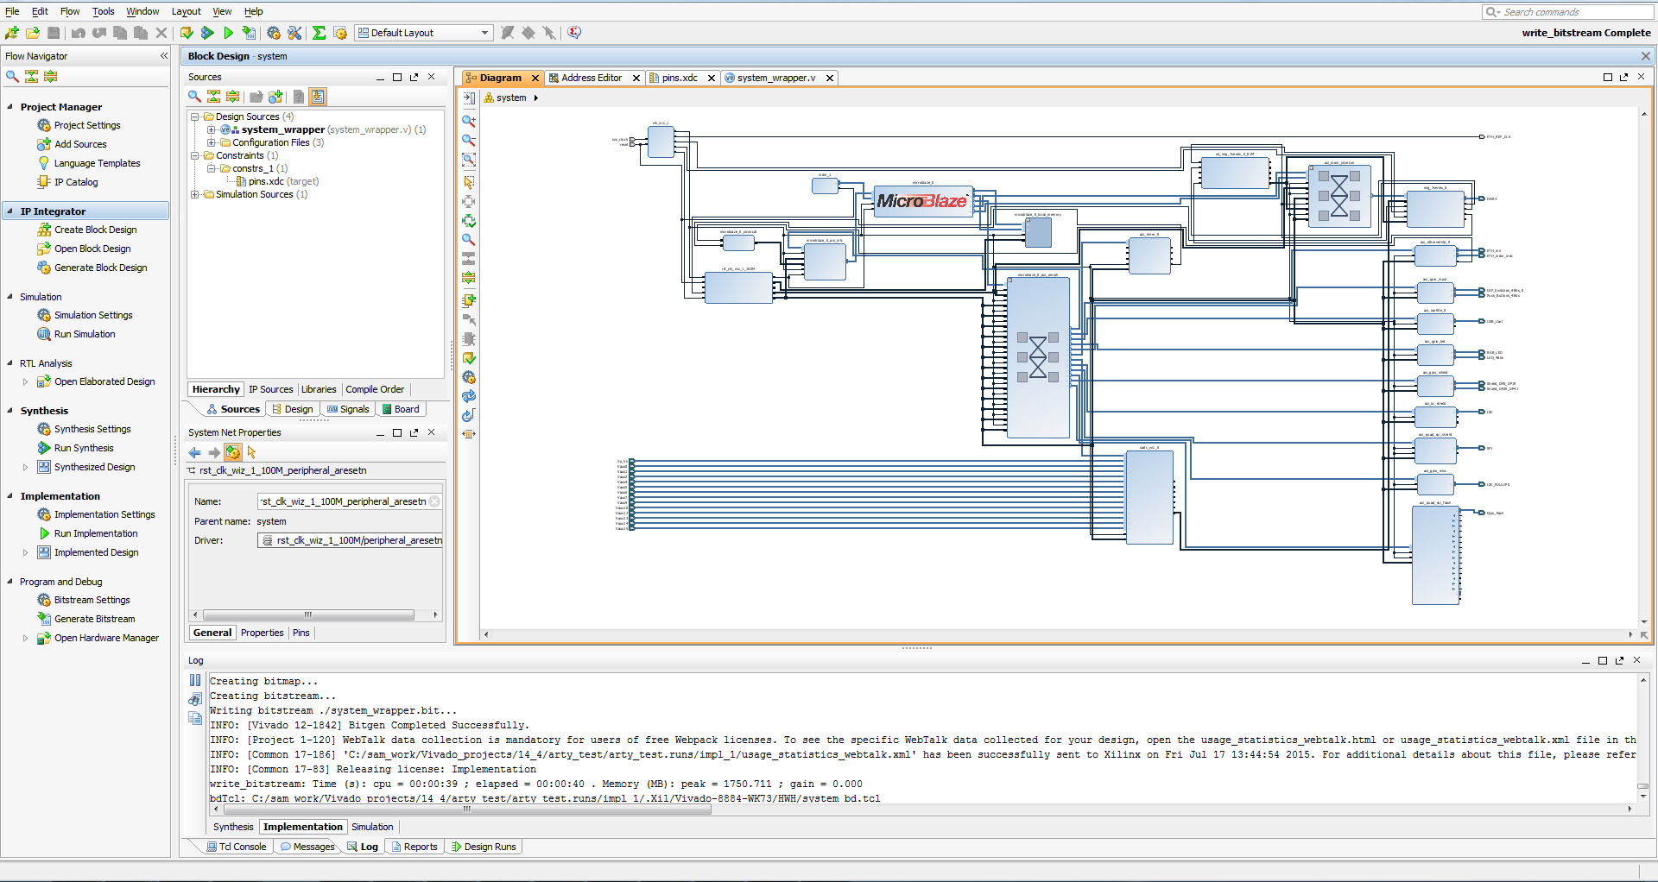The width and height of the screenshot is (1658, 882).
Task: Click the Search commands field
Action: point(1567,12)
